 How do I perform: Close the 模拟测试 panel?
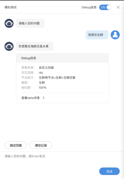pos(118,7)
